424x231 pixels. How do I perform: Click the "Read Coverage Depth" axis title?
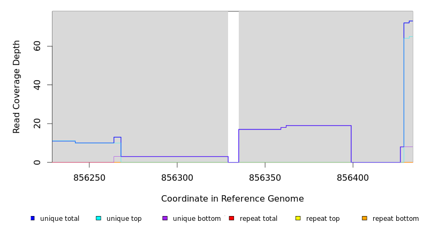17,87
